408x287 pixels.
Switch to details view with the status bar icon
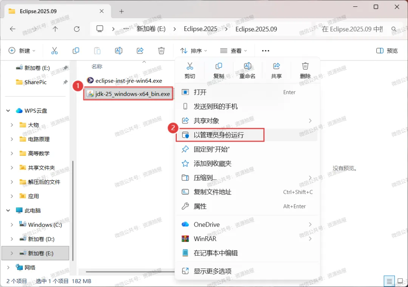click(389, 281)
